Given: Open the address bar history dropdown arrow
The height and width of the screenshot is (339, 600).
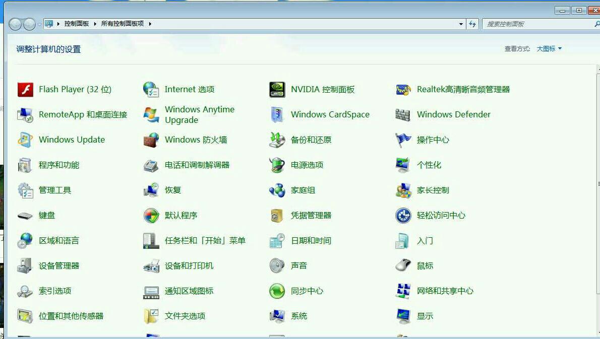Looking at the screenshot, I should [x=461, y=24].
